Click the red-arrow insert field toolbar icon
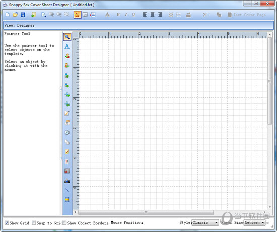Viewport: 277px width, 232px height. tap(93, 15)
